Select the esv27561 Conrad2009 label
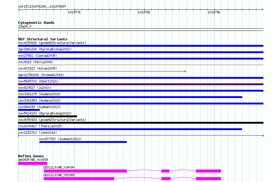The height and width of the screenshot is (182, 272). tap(38, 56)
